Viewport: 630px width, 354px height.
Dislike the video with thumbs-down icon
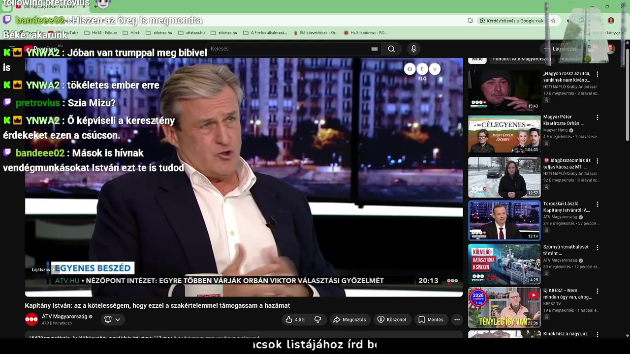point(317,320)
